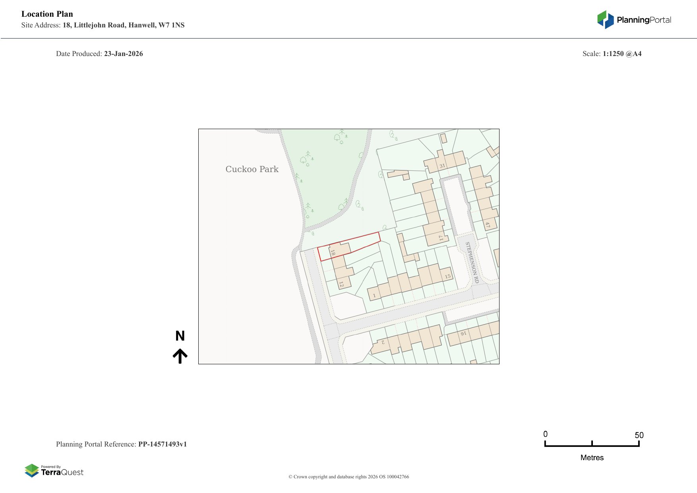Click the site address text in the header
697x493 pixels.
(x=103, y=25)
